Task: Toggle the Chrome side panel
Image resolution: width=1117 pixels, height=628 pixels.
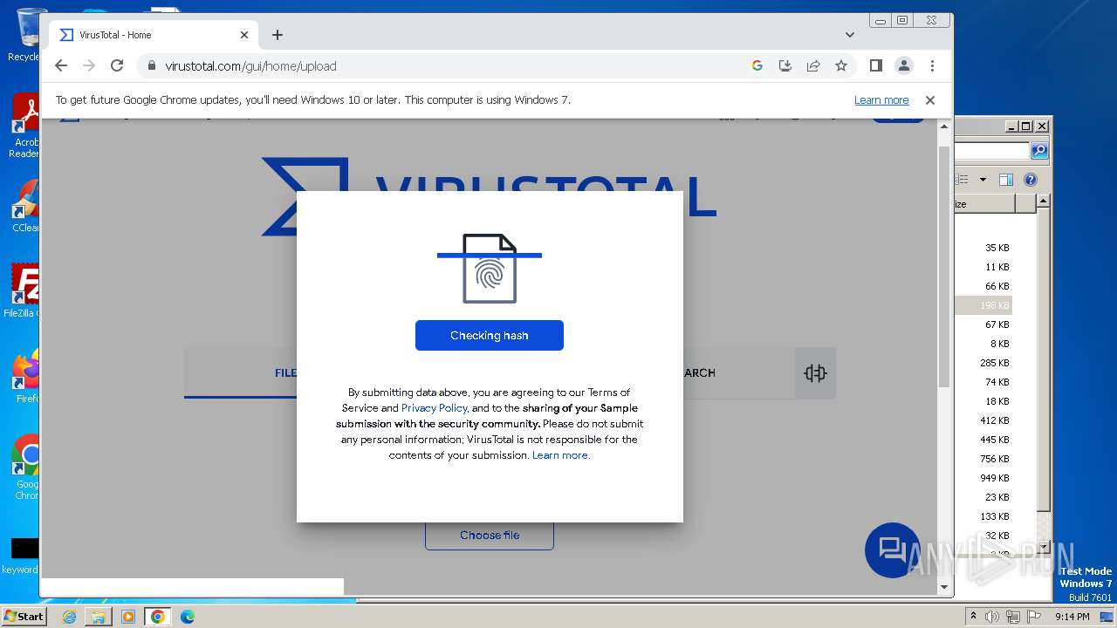Action: pos(876,65)
